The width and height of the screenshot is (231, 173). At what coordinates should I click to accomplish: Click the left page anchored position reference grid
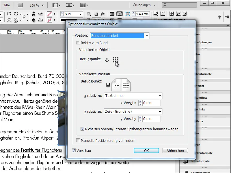(116, 85)
